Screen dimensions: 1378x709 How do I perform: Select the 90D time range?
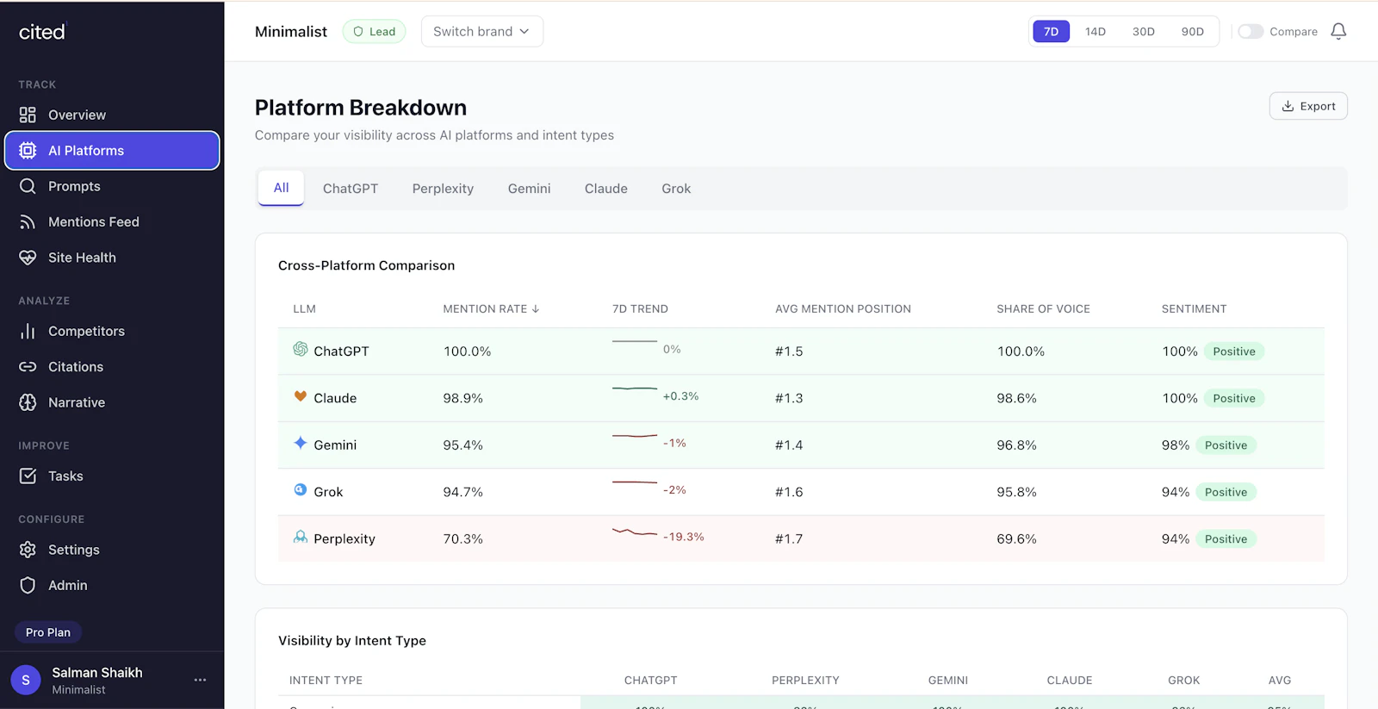(1193, 32)
